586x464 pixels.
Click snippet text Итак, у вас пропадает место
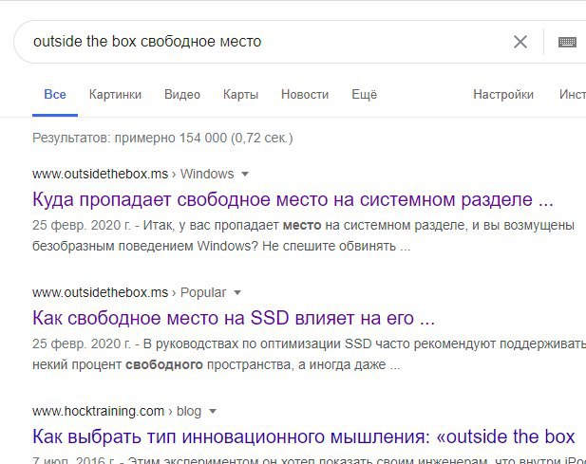coord(232,226)
